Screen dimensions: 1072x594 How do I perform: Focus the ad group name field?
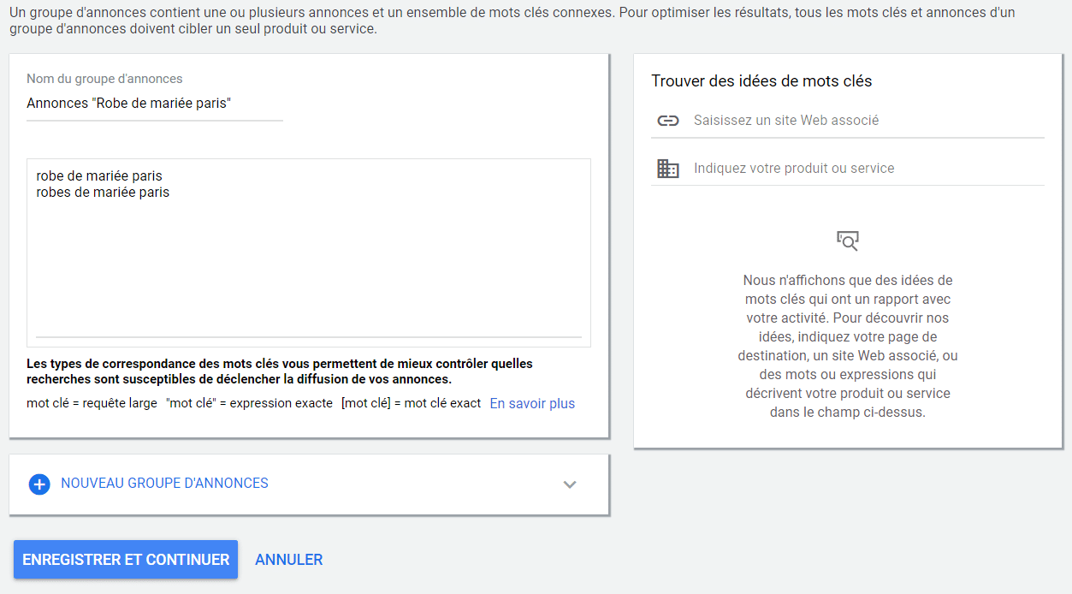pyautogui.click(x=154, y=104)
